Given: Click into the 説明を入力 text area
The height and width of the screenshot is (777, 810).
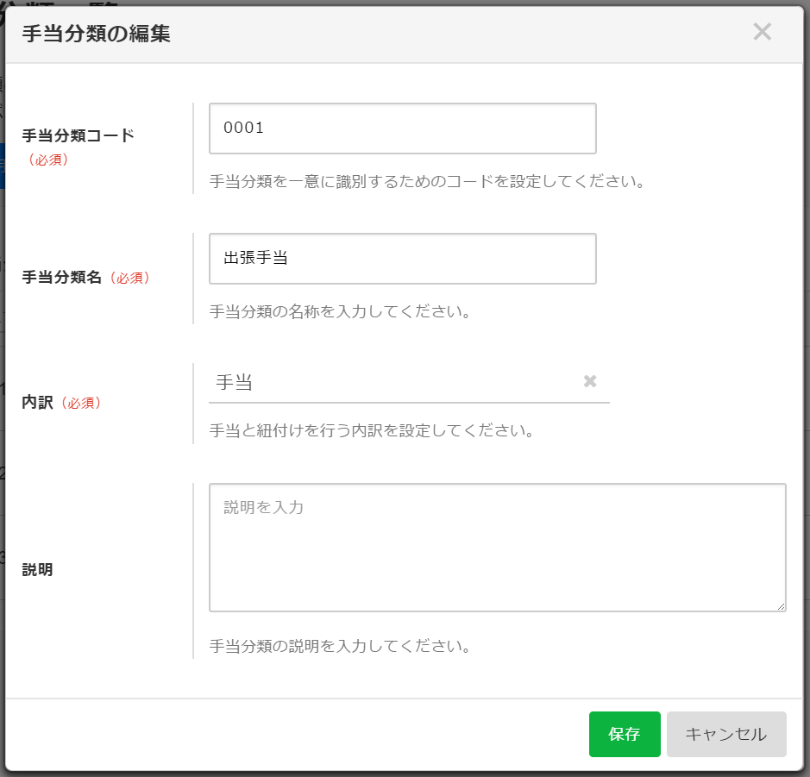Looking at the screenshot, I should pos(497,548).
